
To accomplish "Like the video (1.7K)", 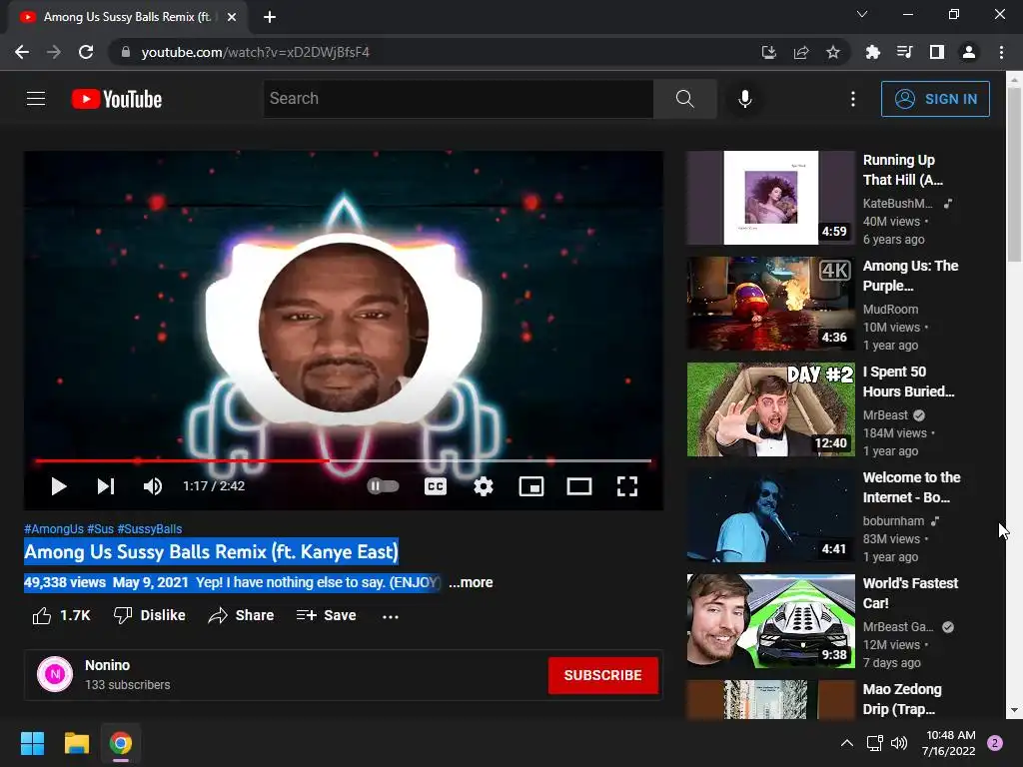I will [x=61, y=615].
